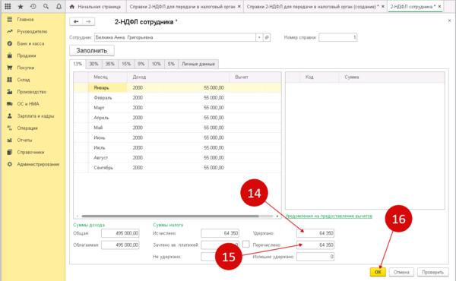Open Покупки section in sidebar
Image resolution: width=456 pixels, height=281 pixels.
coord(26,68)
